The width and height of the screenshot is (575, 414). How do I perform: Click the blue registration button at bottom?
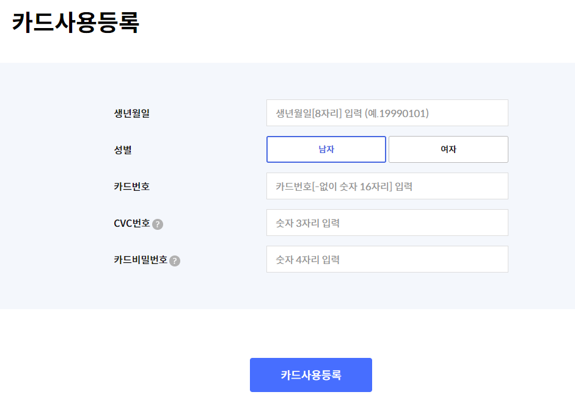click(x=310, y=374)
